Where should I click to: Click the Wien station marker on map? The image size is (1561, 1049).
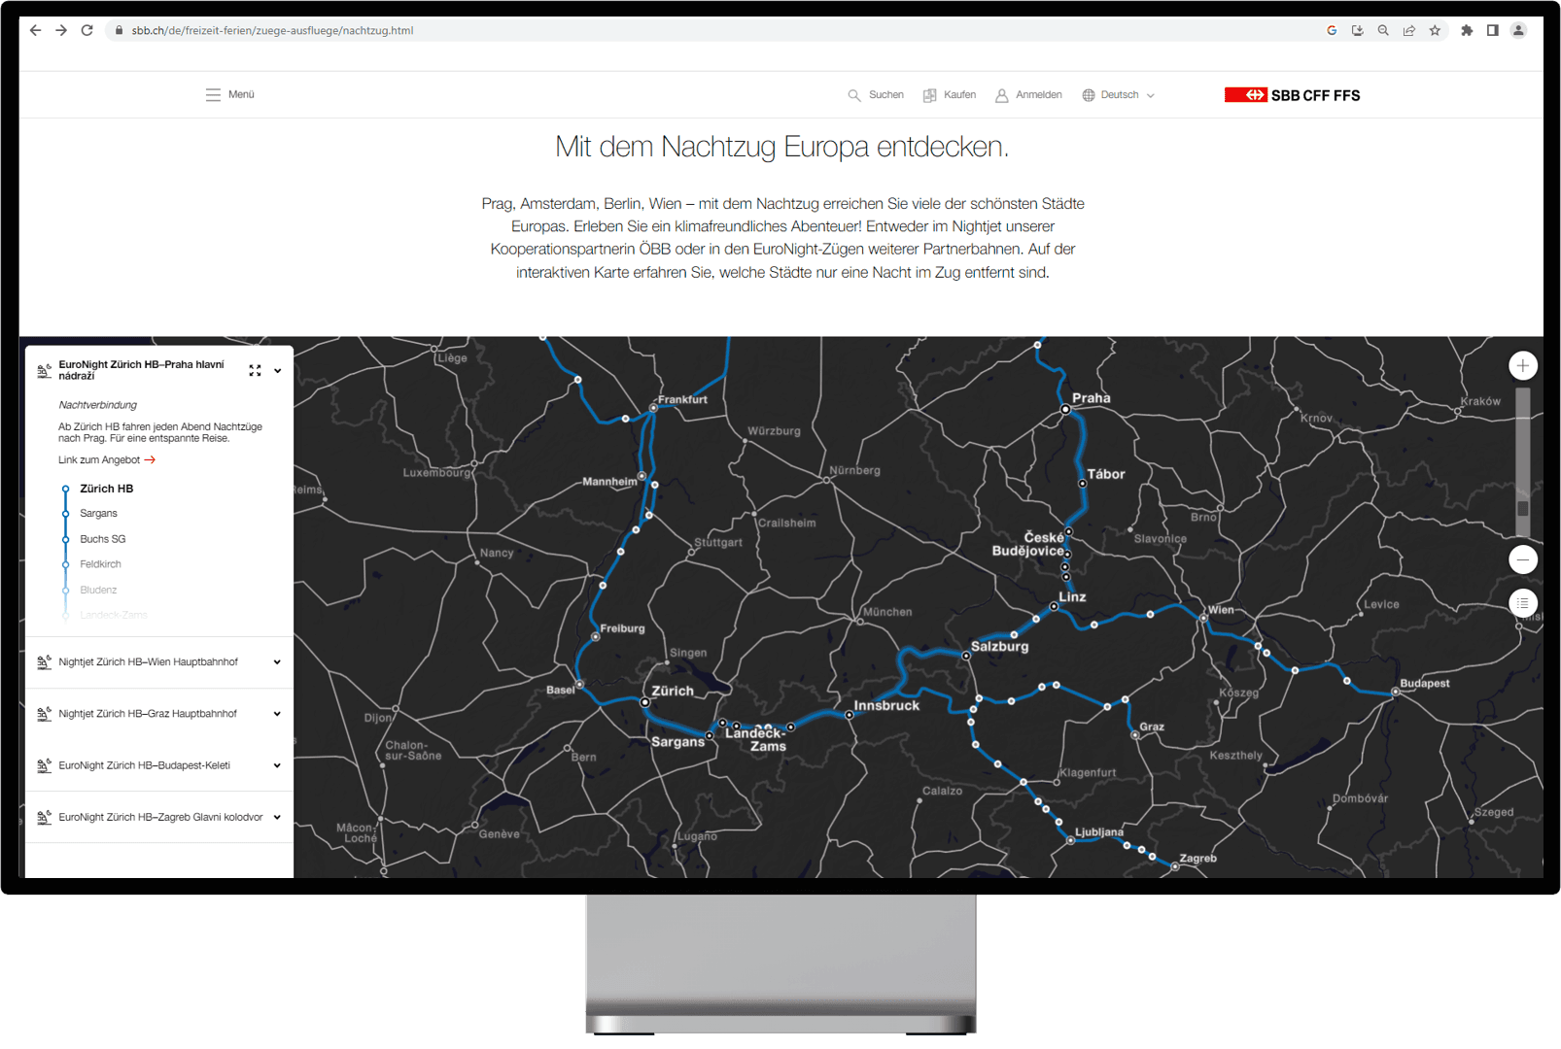(x=1203, y=618)
